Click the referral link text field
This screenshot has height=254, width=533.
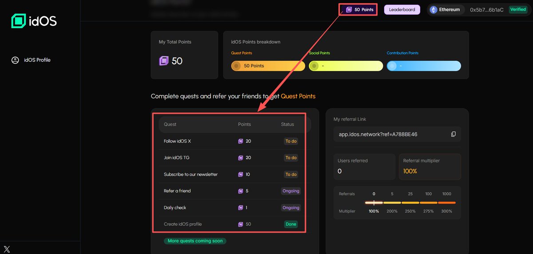(x=391, y=134)
